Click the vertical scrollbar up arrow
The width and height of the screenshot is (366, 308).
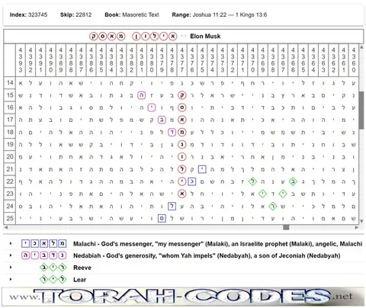coord(361,47)
